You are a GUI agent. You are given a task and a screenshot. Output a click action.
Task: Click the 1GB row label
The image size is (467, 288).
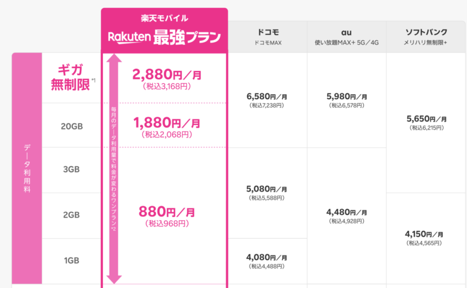coord(72,261)
